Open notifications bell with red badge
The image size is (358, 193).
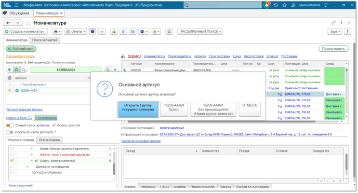266,5
